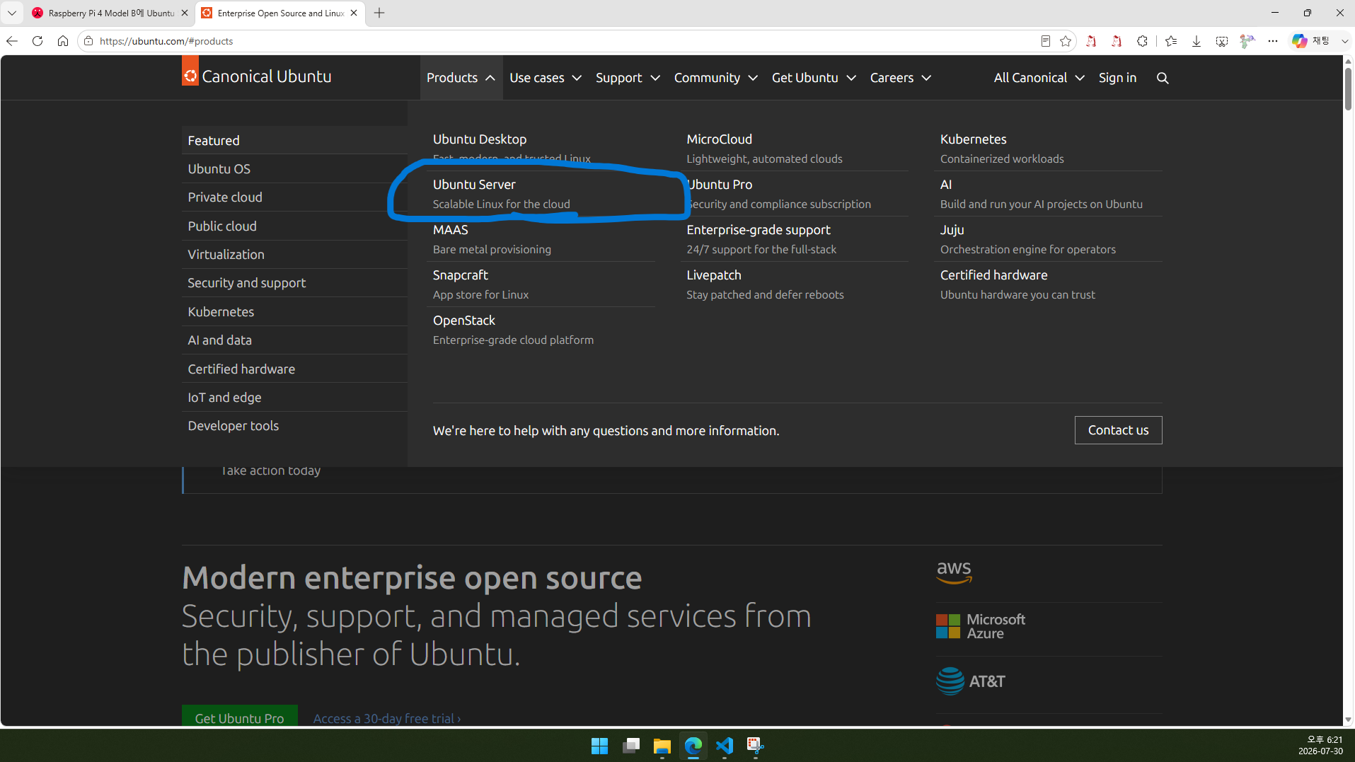Select Kubernetes in the left sidebar
The width and height of the screenshot is (1355, 762).
coord(294,311)
